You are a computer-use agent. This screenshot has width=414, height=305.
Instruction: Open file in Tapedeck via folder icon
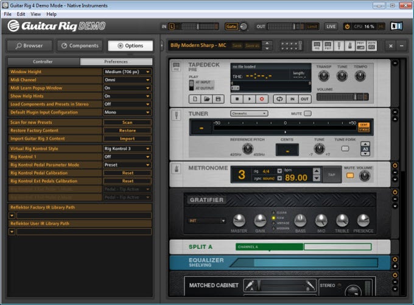(207, 99)
